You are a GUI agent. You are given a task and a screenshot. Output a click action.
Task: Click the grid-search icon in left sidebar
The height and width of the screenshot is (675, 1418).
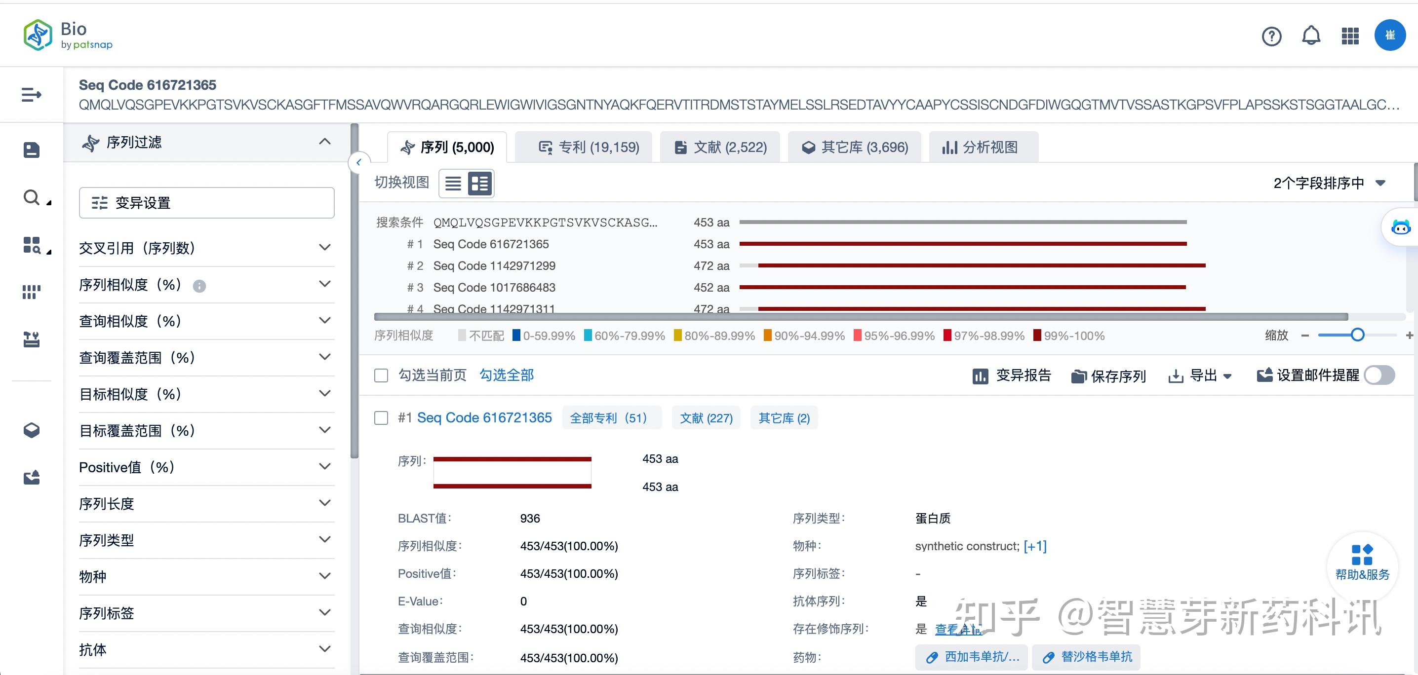(x=32, y=245)
